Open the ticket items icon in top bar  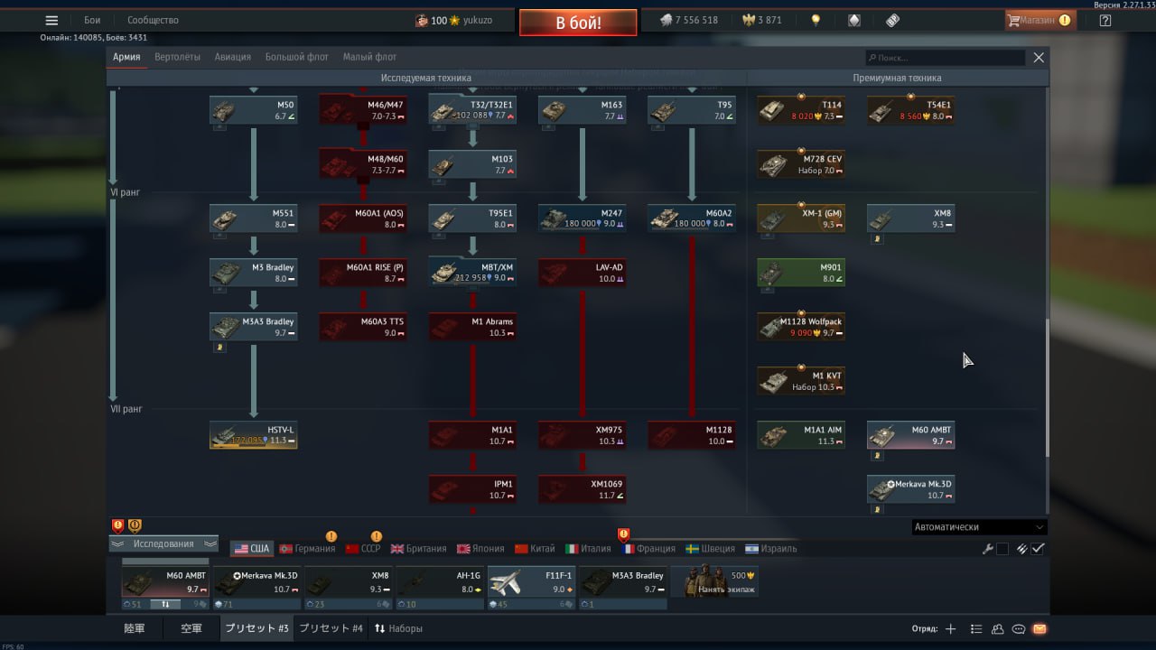892,20
